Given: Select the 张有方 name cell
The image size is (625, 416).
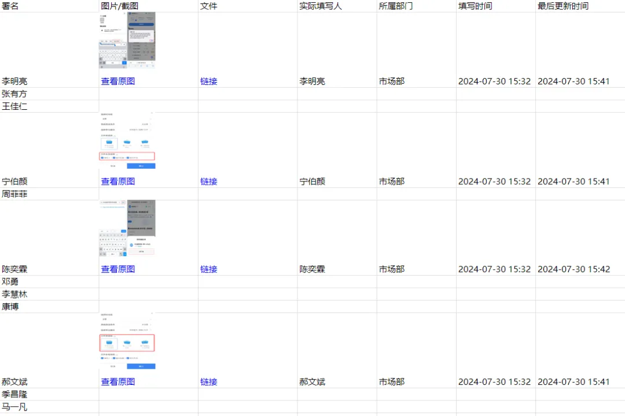Looking at the screenshot, I should coord(14,94).
